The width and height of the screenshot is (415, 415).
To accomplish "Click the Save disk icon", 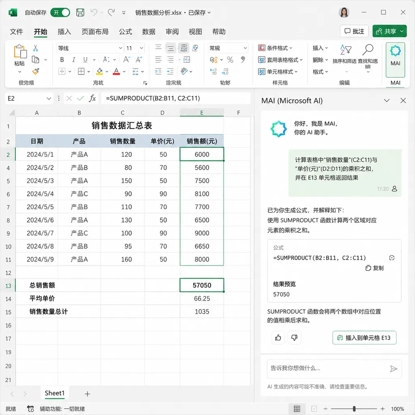I will (x=80, y=13).
